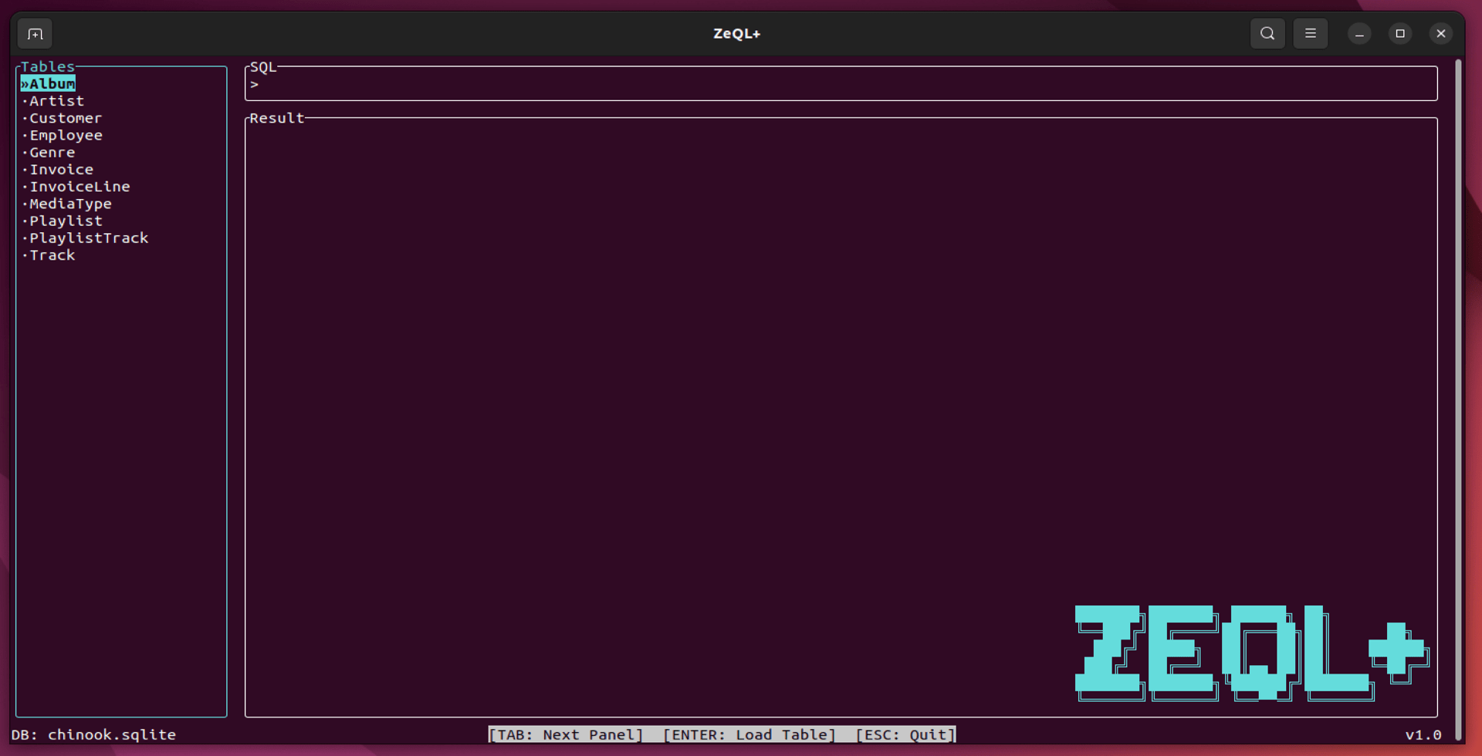1482x756 pixels.
Task: Click the v1.0 version label
Action: [1423, 734]
